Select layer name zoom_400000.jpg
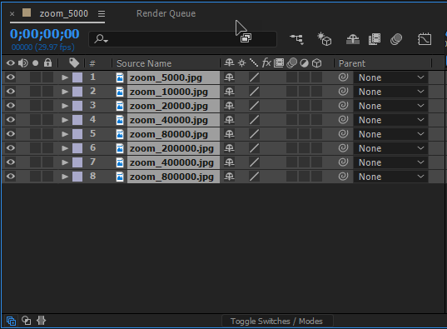This screenshot has width=447, height=329. [x=171, y=162]
